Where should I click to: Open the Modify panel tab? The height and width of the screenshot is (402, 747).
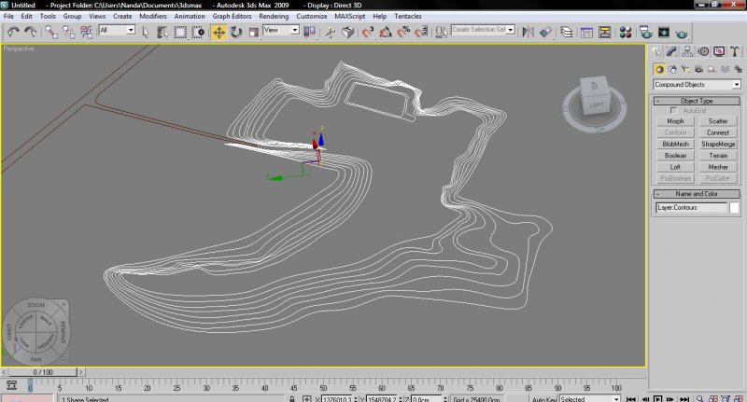coord(672,51)
